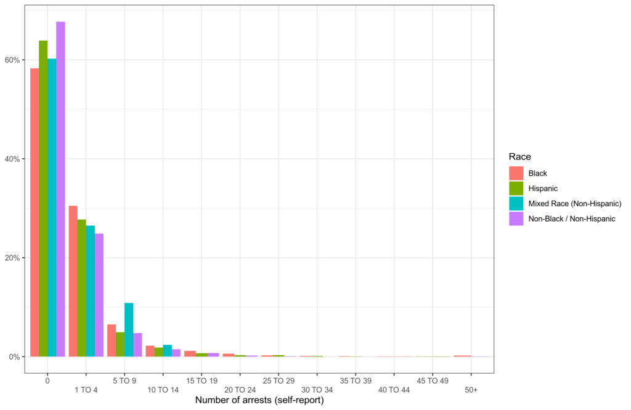The width and height of the screenshot is (631, 410).
Task: Click the '15 TO 19' x-axis label
Action: coord(202,381)
